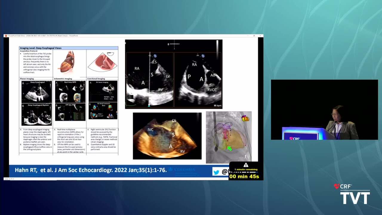
Task: Click the Off-line MPR thumbnail
Action: click(x=70, y=112)
